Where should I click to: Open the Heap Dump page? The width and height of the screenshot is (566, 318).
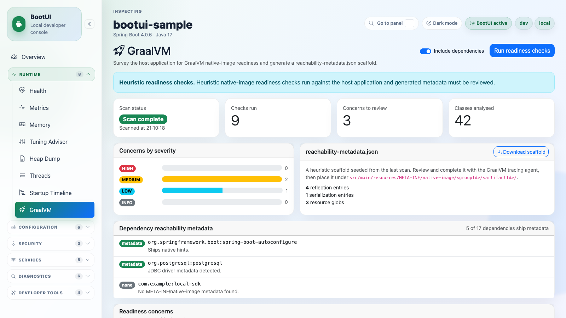click(x=55, y=159)
